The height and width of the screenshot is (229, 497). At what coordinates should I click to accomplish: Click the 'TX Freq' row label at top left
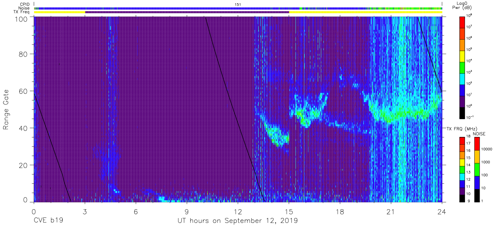click(22, 12)
